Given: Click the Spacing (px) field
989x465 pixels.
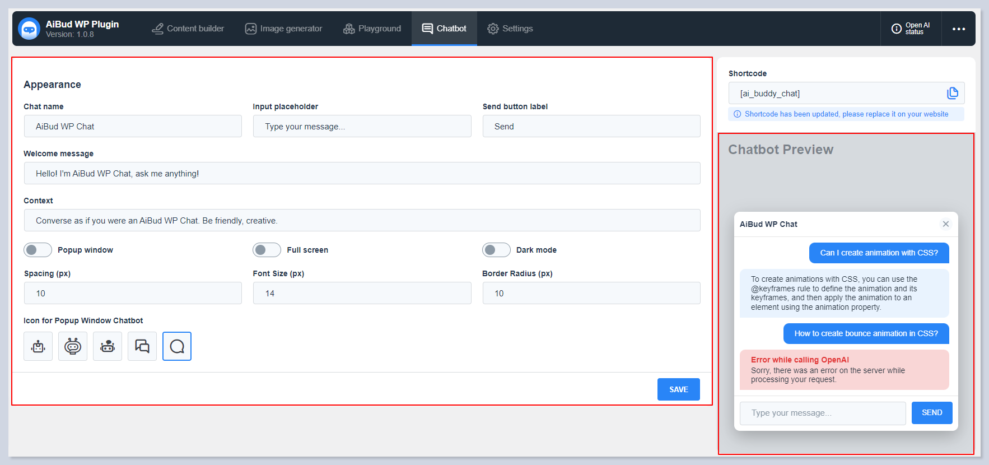Looking at the screenshot, I should tap(133, 293).
